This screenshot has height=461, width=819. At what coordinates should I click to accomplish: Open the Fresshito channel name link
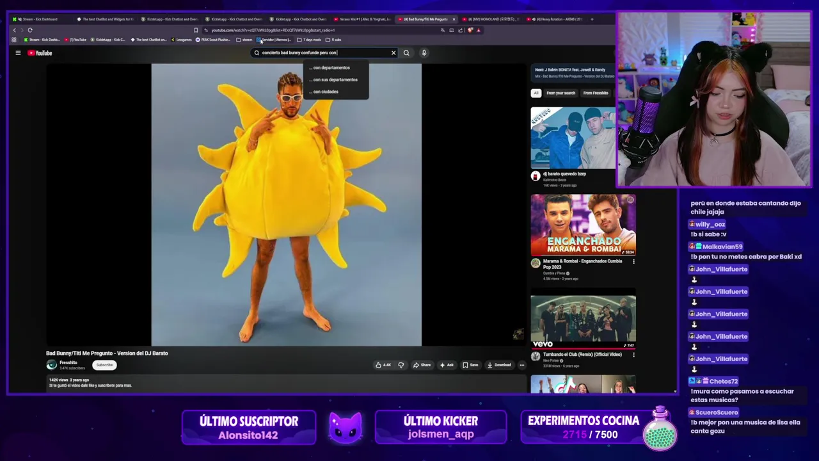(68, 362)
